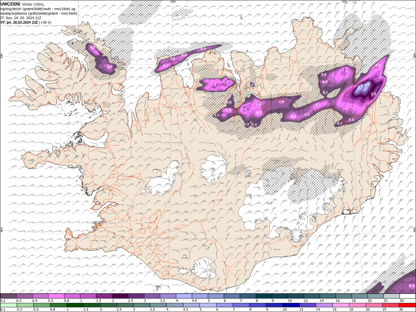Pick upper legend swatch between 4 and 4.5
Image resolution: width=416 pixels, height=312 pixels.
pyautogui.click(x=183, y=296)
